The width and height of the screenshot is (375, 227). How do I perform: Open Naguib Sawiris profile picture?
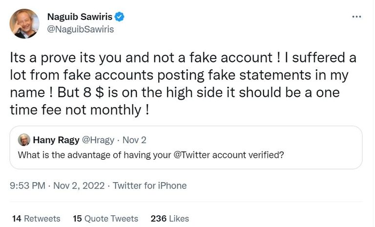(24, 24)
